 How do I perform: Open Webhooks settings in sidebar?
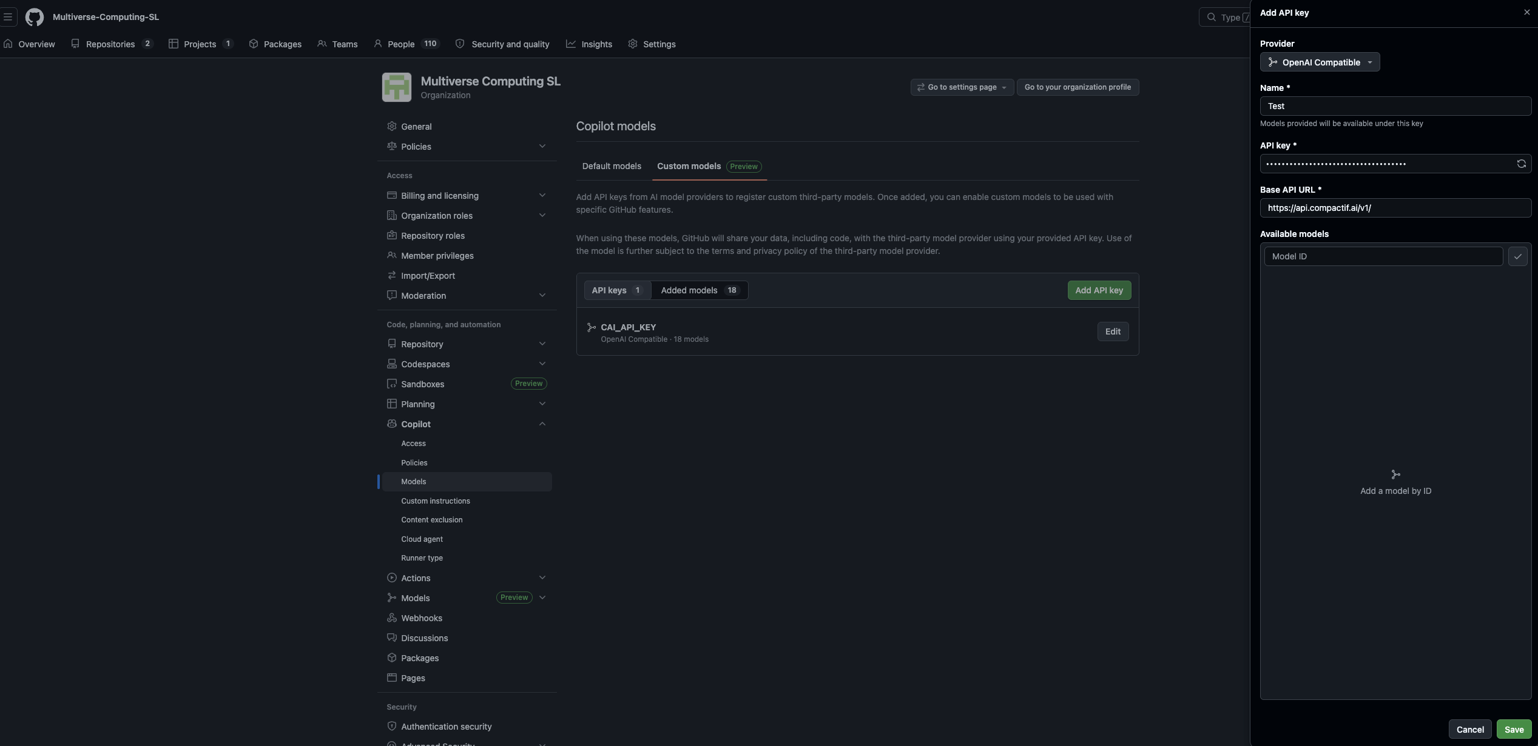point(467,618)
